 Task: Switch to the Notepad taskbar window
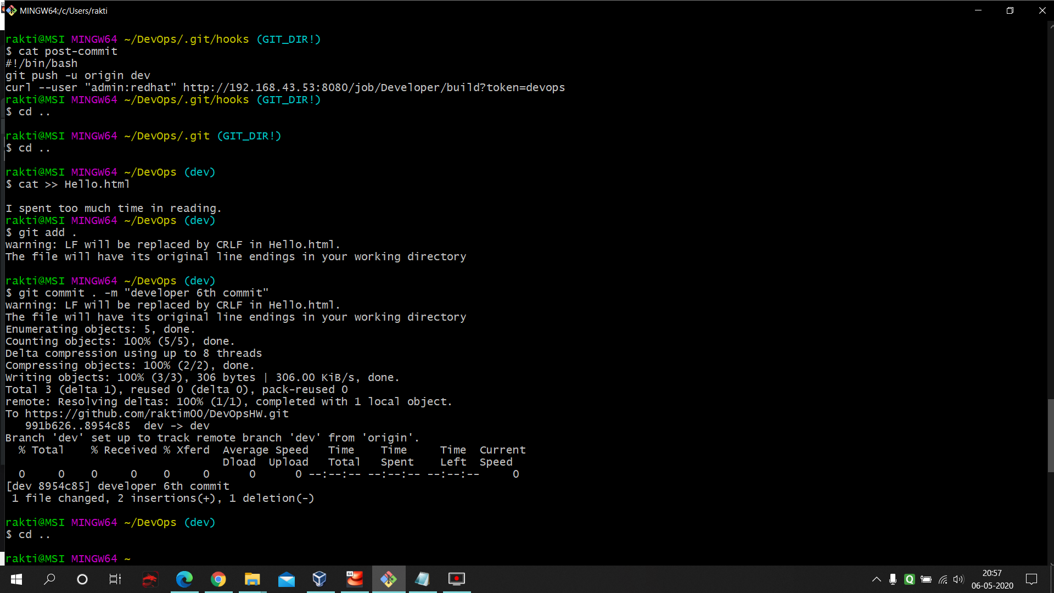422,579
